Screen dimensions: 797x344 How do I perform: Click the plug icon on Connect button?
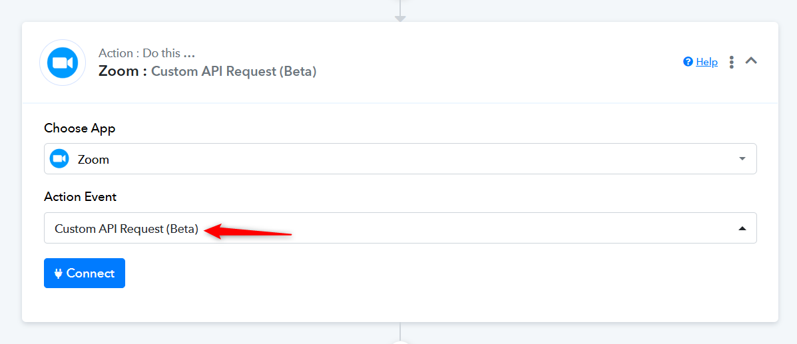click(59, 273)
